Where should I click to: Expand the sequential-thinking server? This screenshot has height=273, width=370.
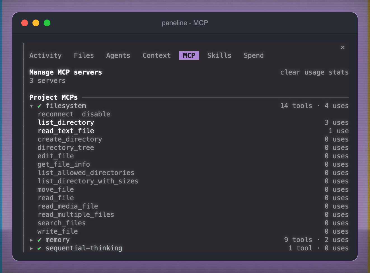click(31, 248)
